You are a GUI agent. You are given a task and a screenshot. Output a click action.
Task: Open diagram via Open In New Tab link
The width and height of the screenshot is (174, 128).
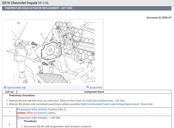click(16, 88)
